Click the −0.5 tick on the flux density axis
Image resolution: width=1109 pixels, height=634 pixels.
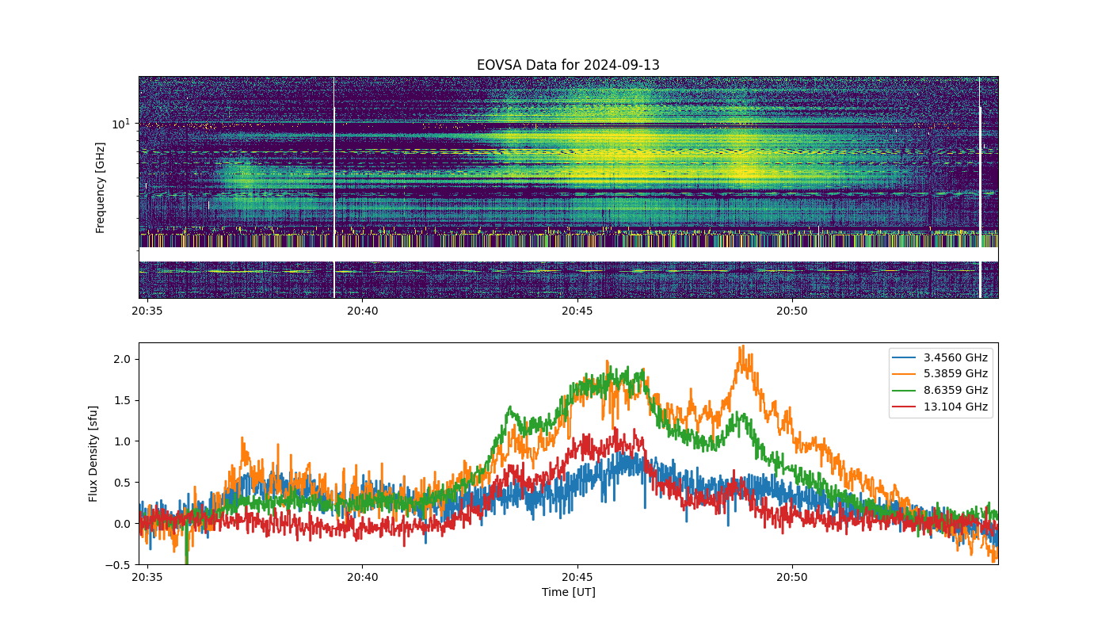(x=120, y=564)
